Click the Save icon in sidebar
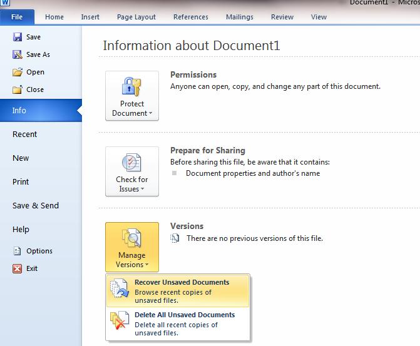 [17, 38]
